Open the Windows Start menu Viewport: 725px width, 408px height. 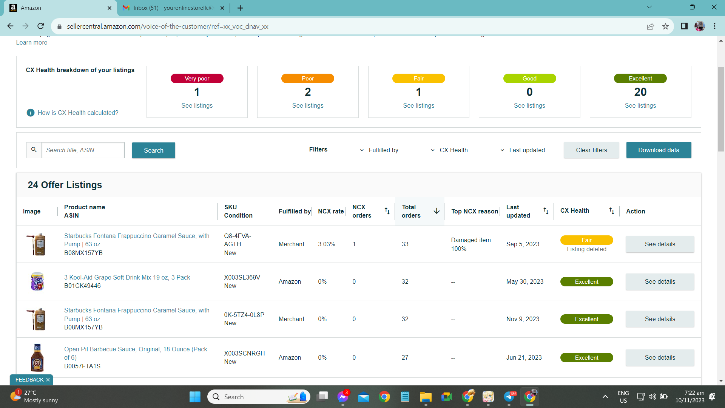tap(195, 397)
